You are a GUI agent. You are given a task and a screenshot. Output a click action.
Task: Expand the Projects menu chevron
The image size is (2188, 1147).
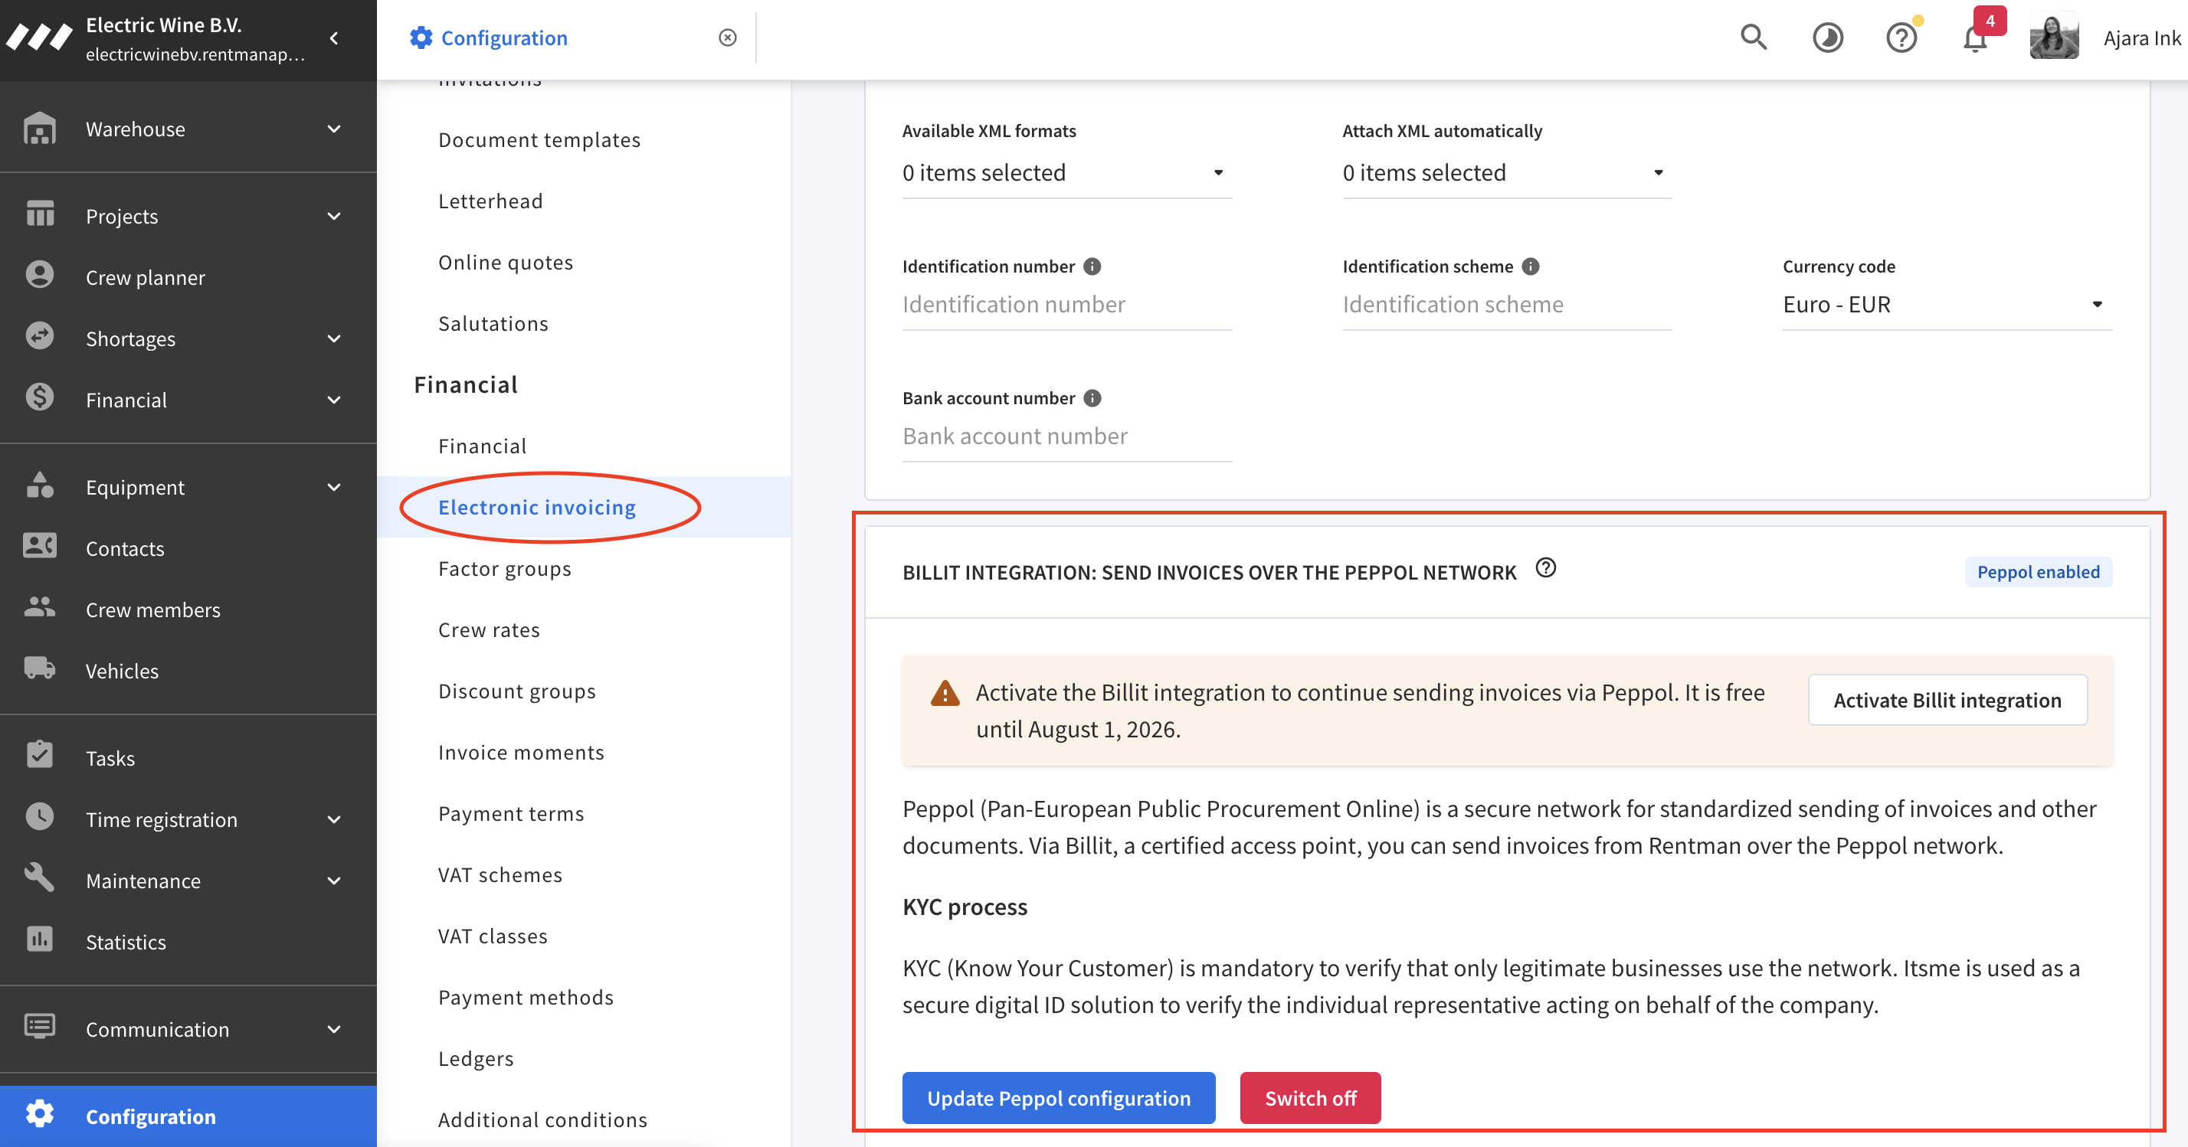(335, 217)
